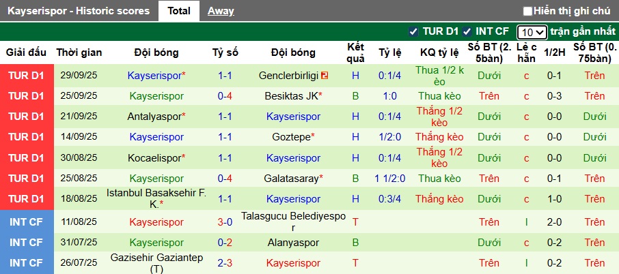Click the red card icon beside Genclerbirligi
The width and height of the screenshot is (619, 274).
[325, 75]
